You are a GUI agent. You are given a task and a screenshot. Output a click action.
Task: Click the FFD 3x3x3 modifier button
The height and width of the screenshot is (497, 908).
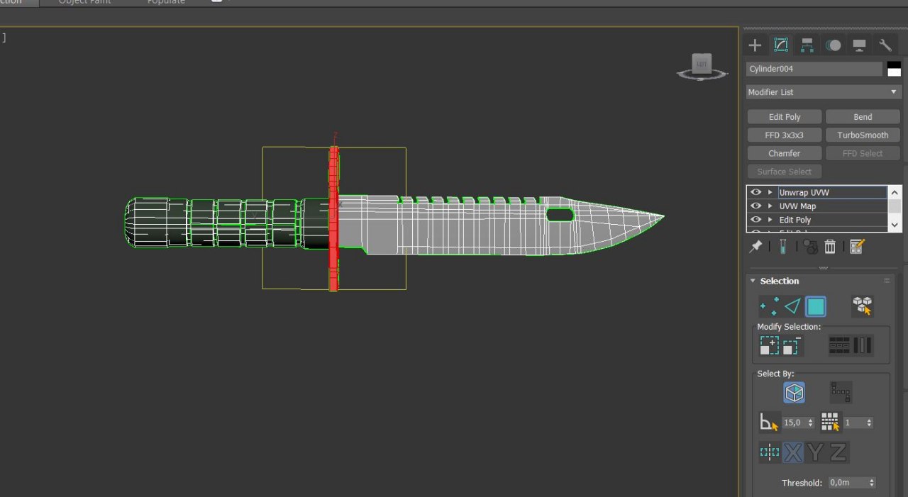coord(784,135)
